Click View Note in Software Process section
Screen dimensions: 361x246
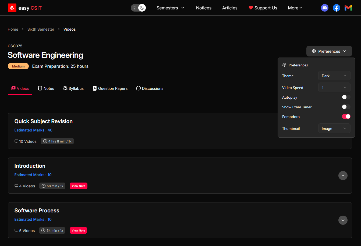(78, 230)
